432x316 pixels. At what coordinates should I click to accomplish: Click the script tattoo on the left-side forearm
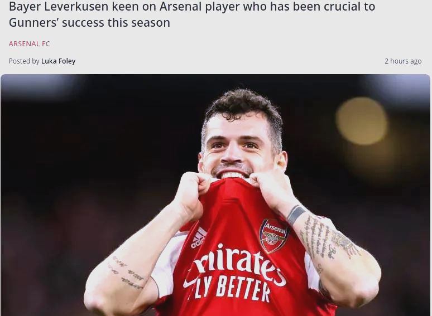click(127, 273)
